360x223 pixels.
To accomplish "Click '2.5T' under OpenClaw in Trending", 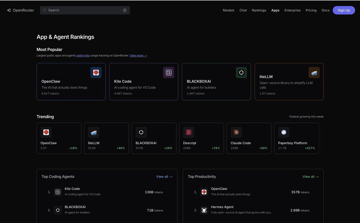I will click(x=43, y=148).
